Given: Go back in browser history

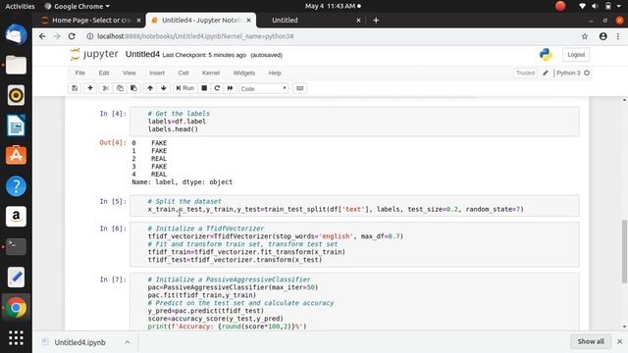Looking at the screenshot, I should point(42,36).
